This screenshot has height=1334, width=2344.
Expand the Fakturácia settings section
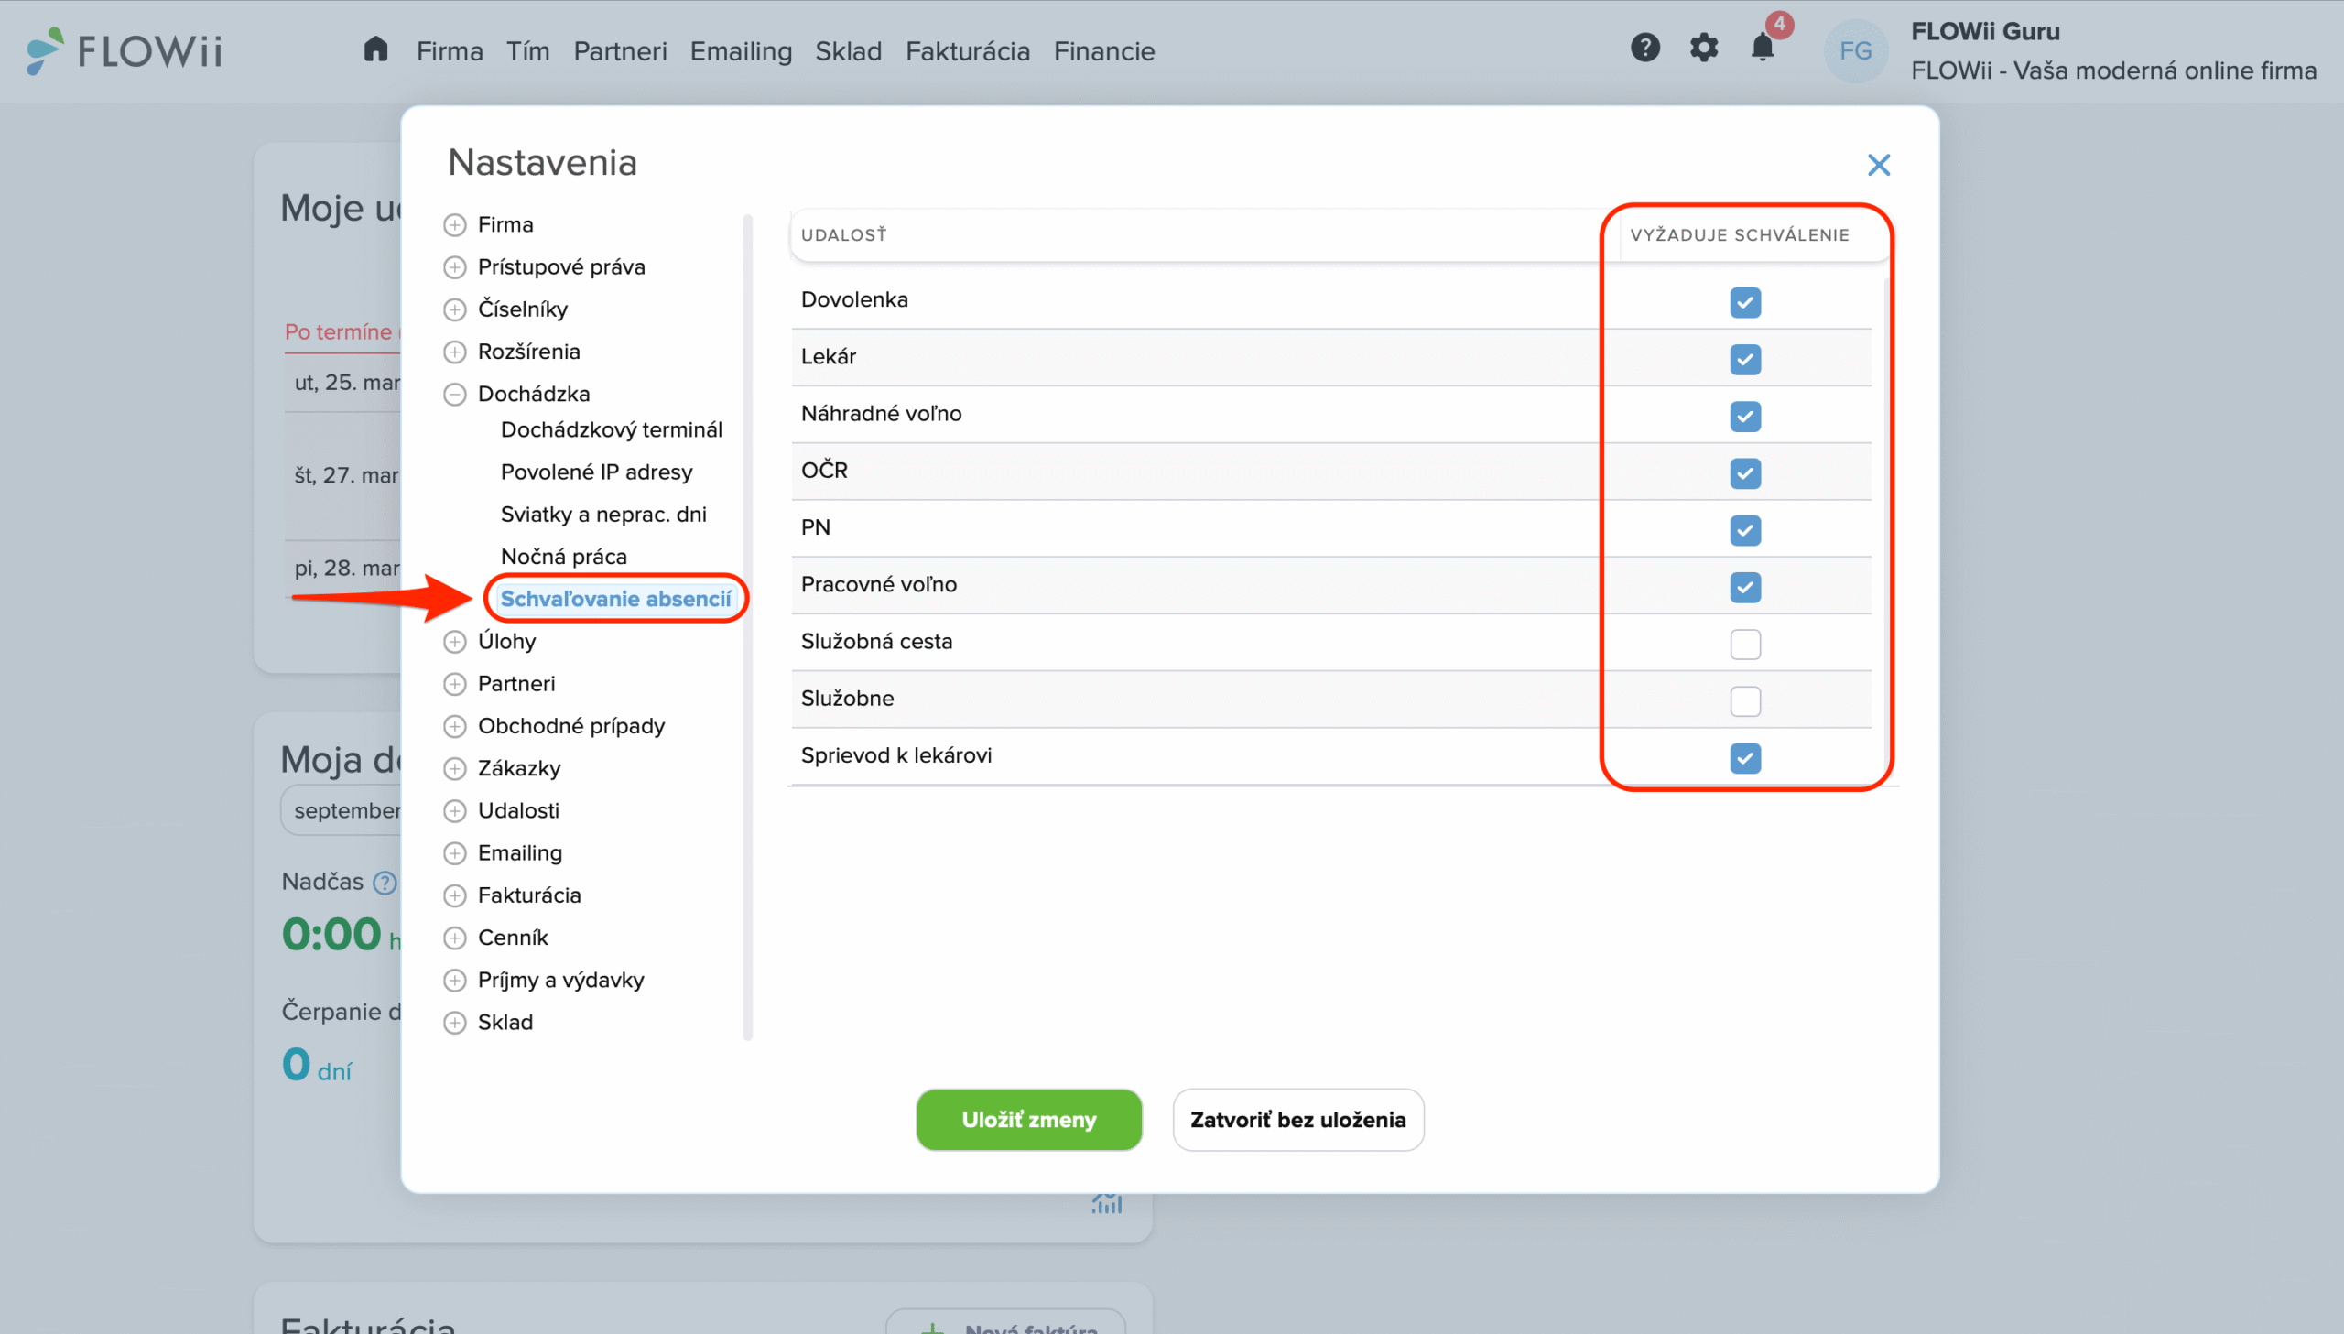[455, 896]
